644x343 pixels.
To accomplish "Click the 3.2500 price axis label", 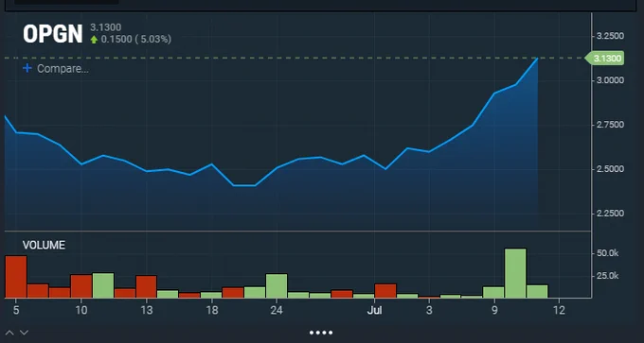I will (x=610, y=36).
